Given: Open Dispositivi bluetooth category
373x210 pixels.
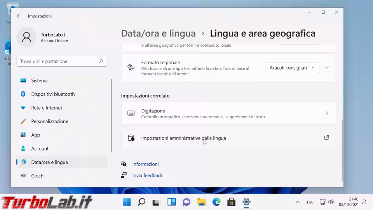Looking at the screenshot, I should coord(62,94).
